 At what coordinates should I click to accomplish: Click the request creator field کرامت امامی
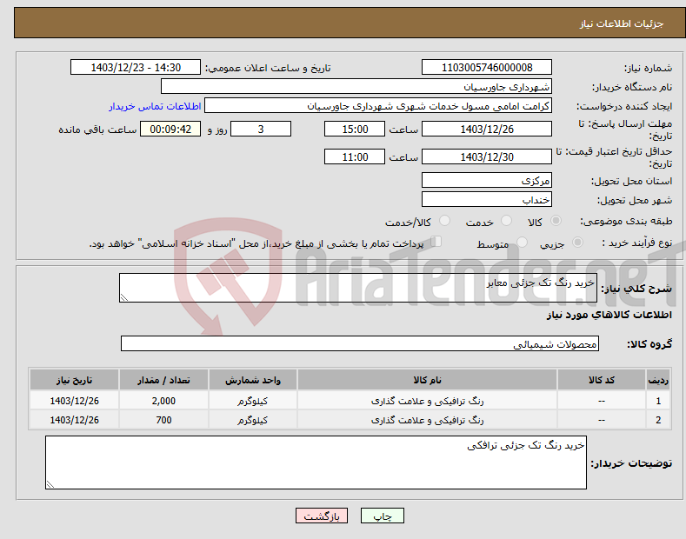[378, 106]
